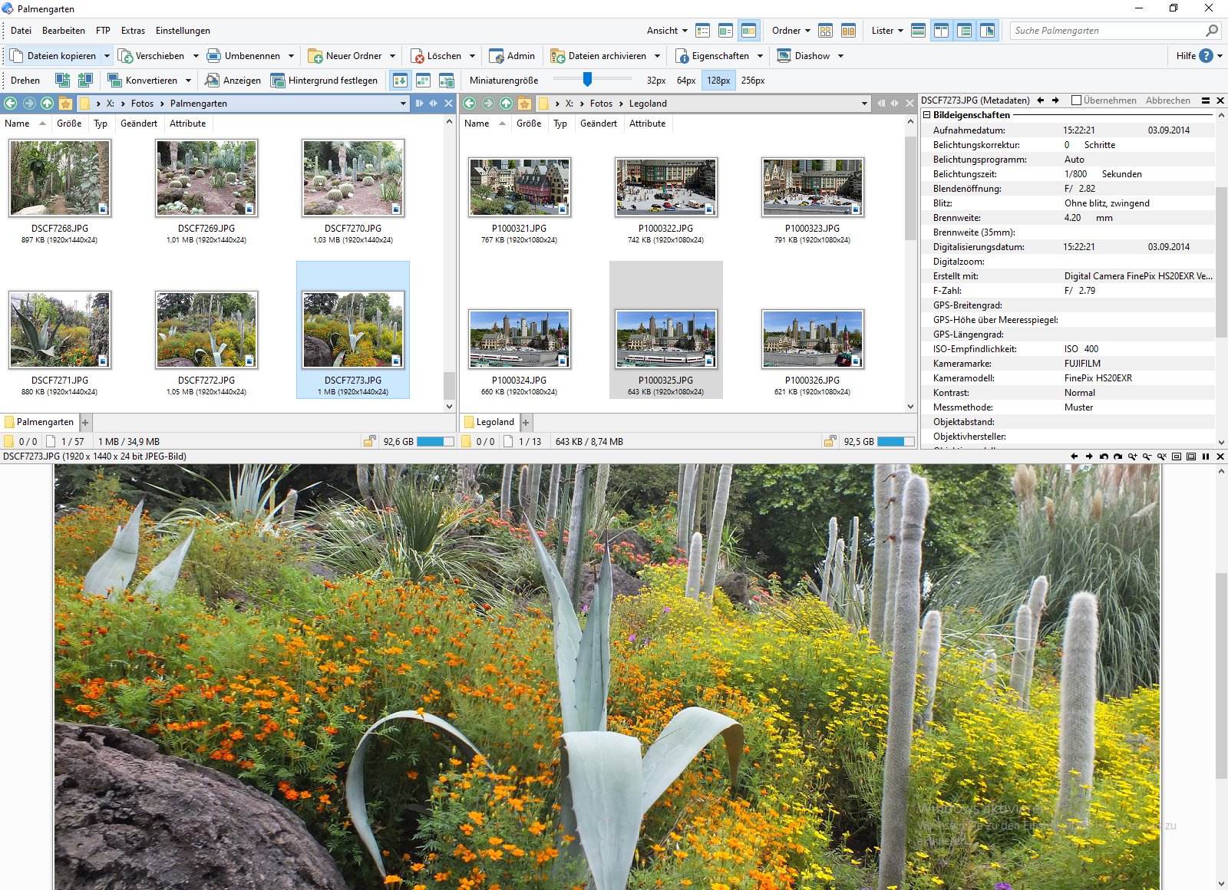The height and width of the screenshot is (890, 1228).
Task: Open the Ansicht dropdown
Action: click(667, 31)
